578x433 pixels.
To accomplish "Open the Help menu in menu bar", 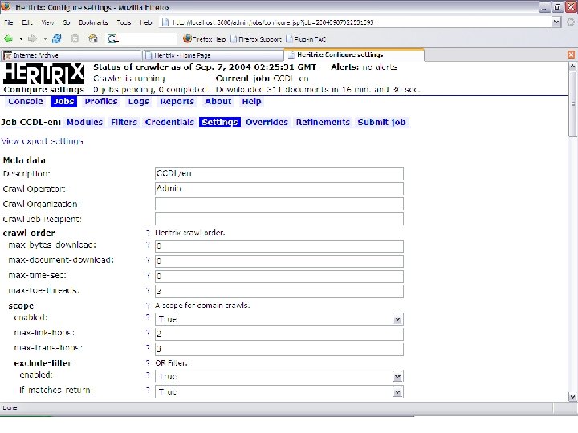I will (x=146, y=22).
